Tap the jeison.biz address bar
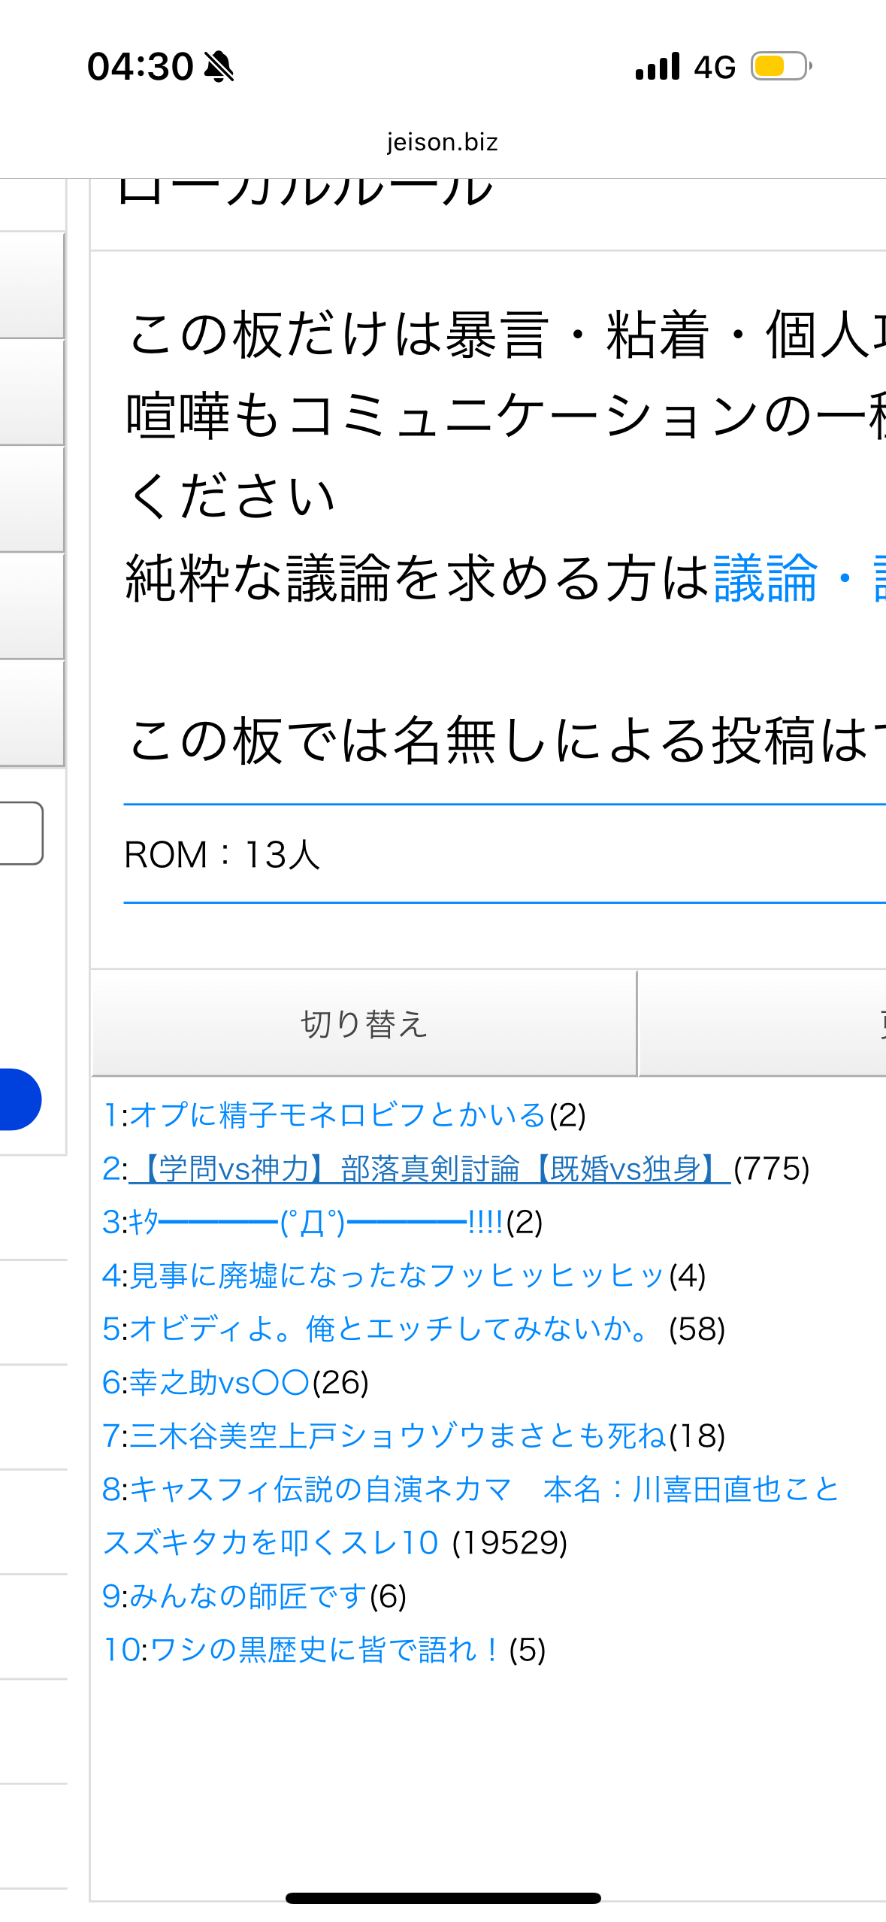 (443, 142)
